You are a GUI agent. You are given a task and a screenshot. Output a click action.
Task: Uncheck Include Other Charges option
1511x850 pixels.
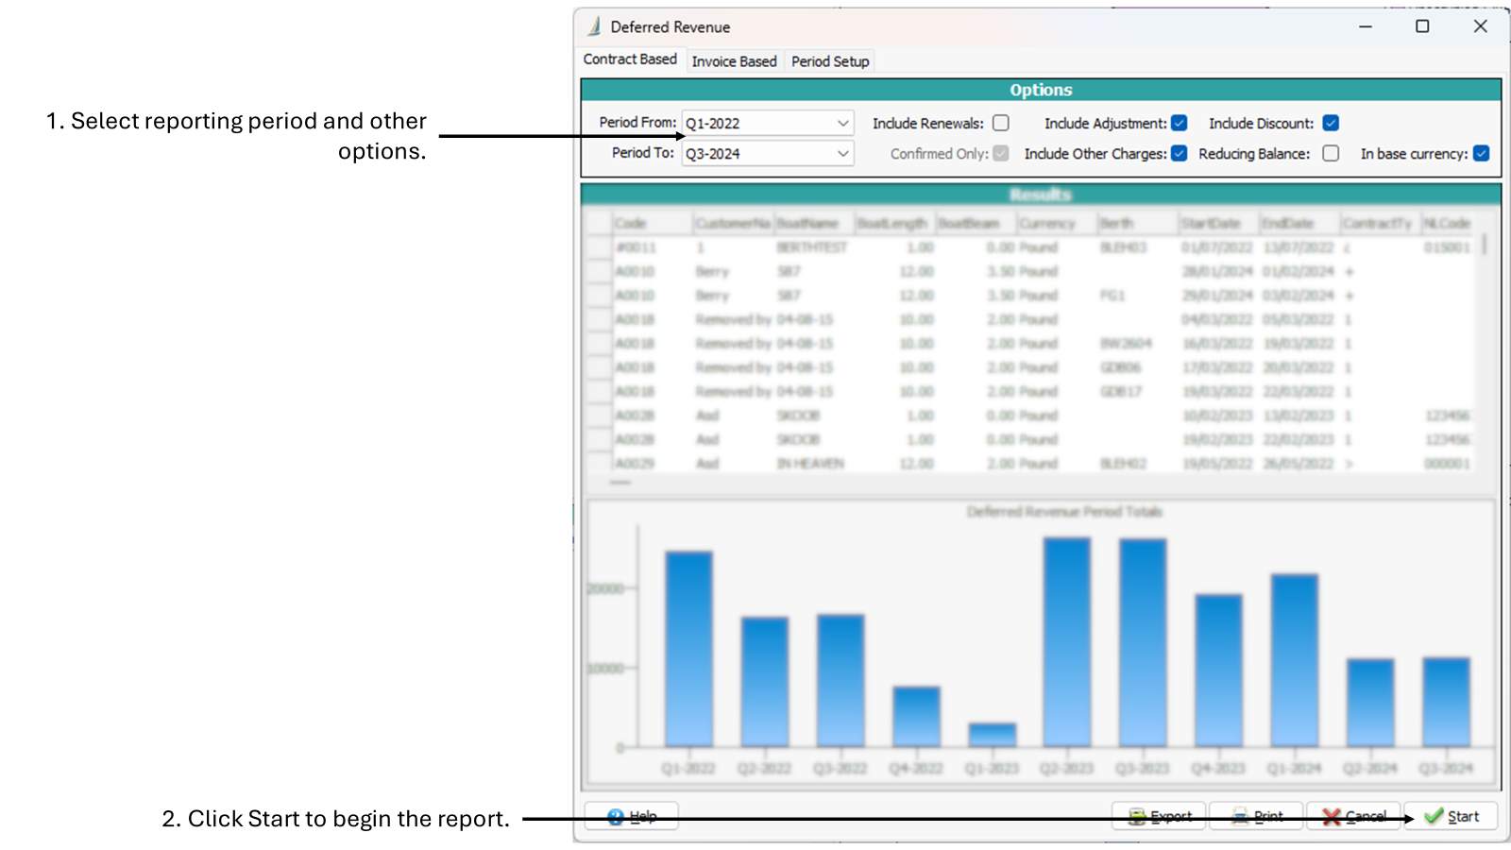pos(1179,154)
